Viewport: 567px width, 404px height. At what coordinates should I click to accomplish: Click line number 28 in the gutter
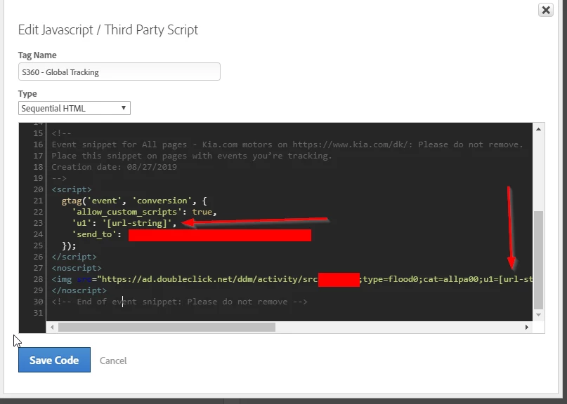click(38, 279)
